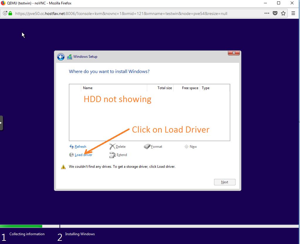Image resolution: width=300 pixels, height=244 pixels.
Task: Click the Next button
Action: tap(224, 182)
